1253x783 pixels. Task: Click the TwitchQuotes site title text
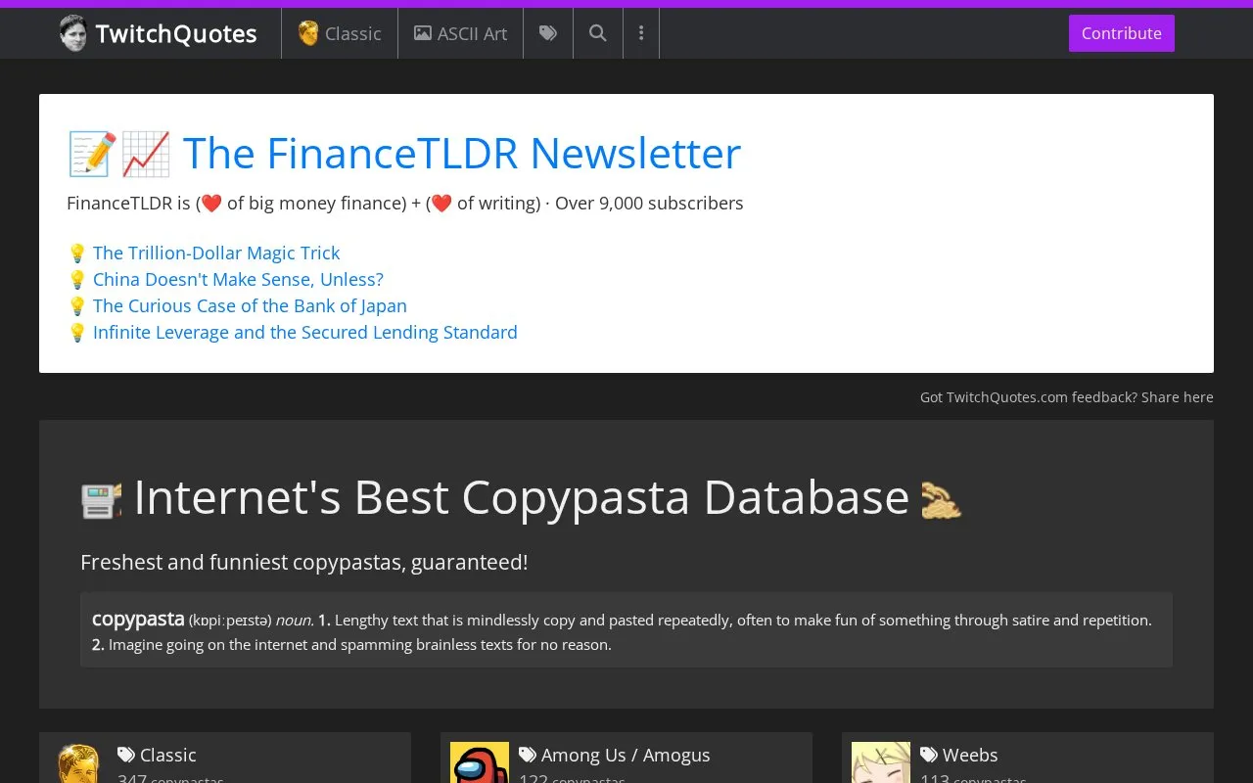(176, 34)
